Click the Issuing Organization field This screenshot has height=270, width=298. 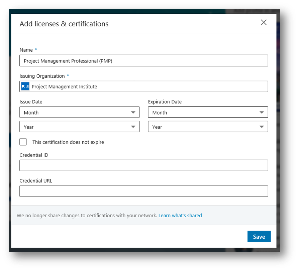(144, 86)
